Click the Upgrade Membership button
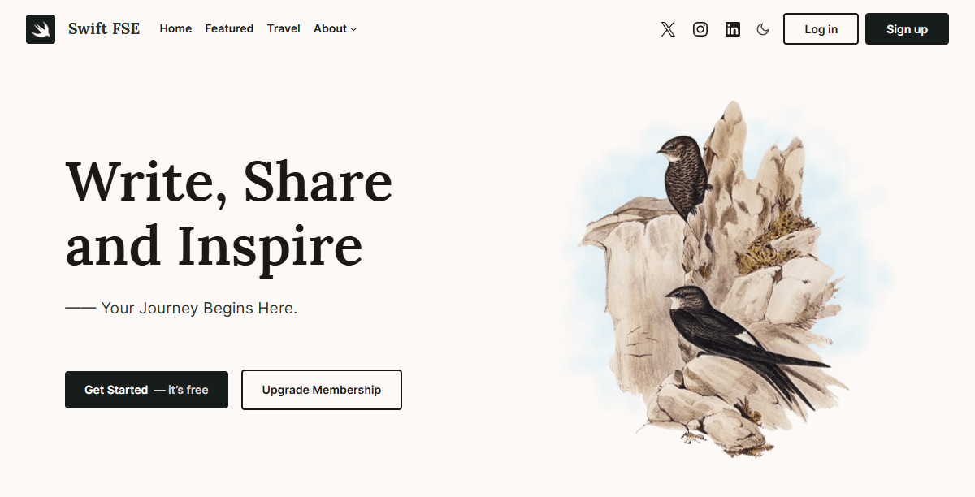The height and width of the screenshot is (497, 975). 322,390
